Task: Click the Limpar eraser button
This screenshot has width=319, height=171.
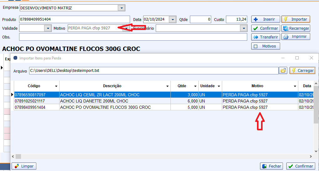Action: click(24, 166)
